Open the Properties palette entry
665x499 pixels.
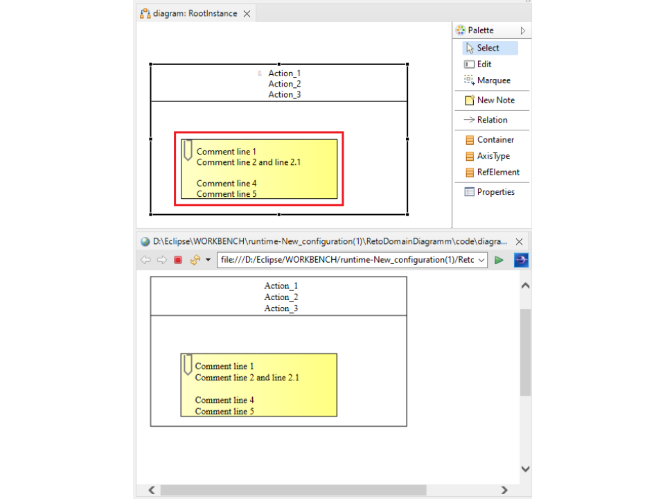point(495,192)
